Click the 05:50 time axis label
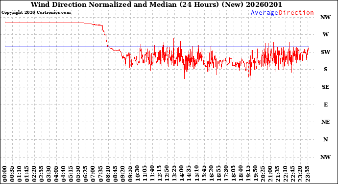This screenshot has width=338, height=184. 78,174
